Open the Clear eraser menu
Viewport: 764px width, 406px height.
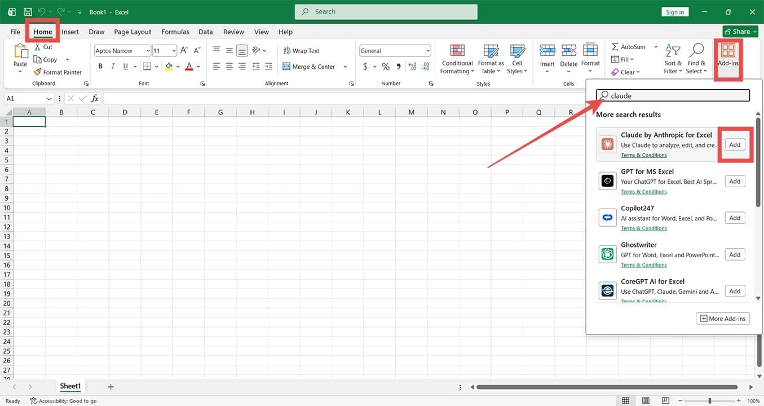tap(625, 72)
